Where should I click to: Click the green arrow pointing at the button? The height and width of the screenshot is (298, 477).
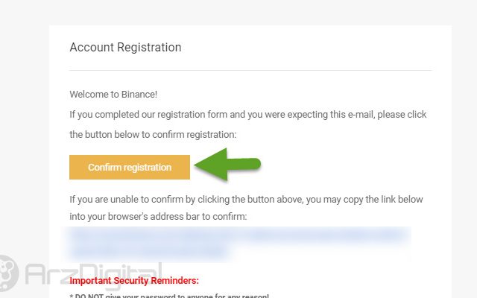point(227,165)
